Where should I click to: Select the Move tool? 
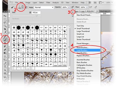coord(5,16)
